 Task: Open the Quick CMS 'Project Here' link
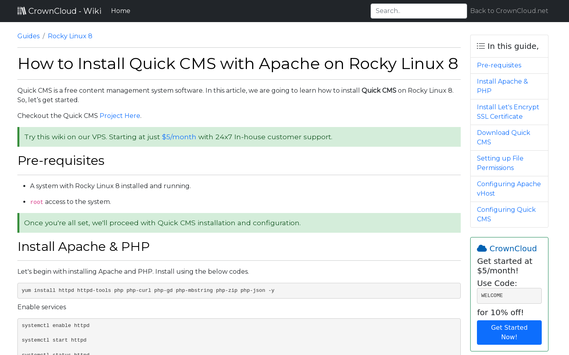[120, 116]
